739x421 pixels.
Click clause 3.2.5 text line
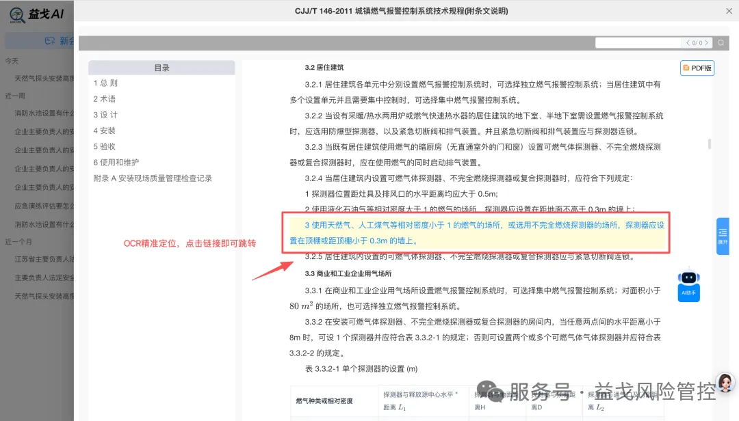469,257
